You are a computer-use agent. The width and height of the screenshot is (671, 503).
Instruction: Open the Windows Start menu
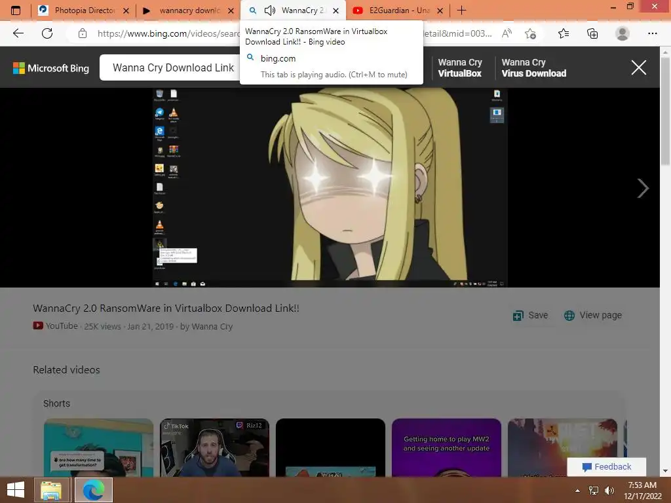(16, 490)
